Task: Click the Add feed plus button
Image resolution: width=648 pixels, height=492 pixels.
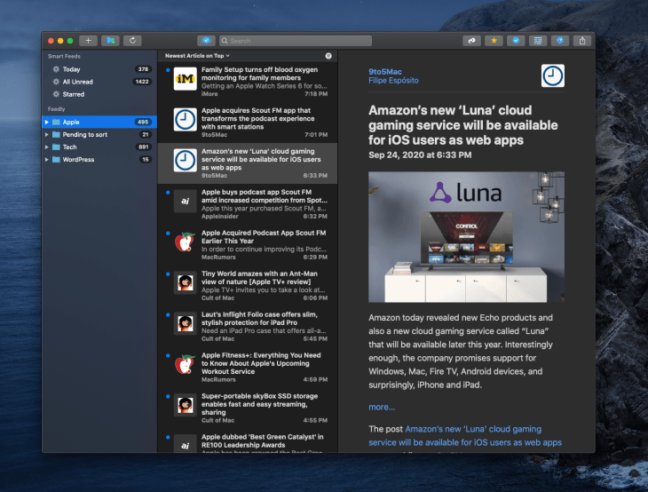Action: click(x=89, y=41)
